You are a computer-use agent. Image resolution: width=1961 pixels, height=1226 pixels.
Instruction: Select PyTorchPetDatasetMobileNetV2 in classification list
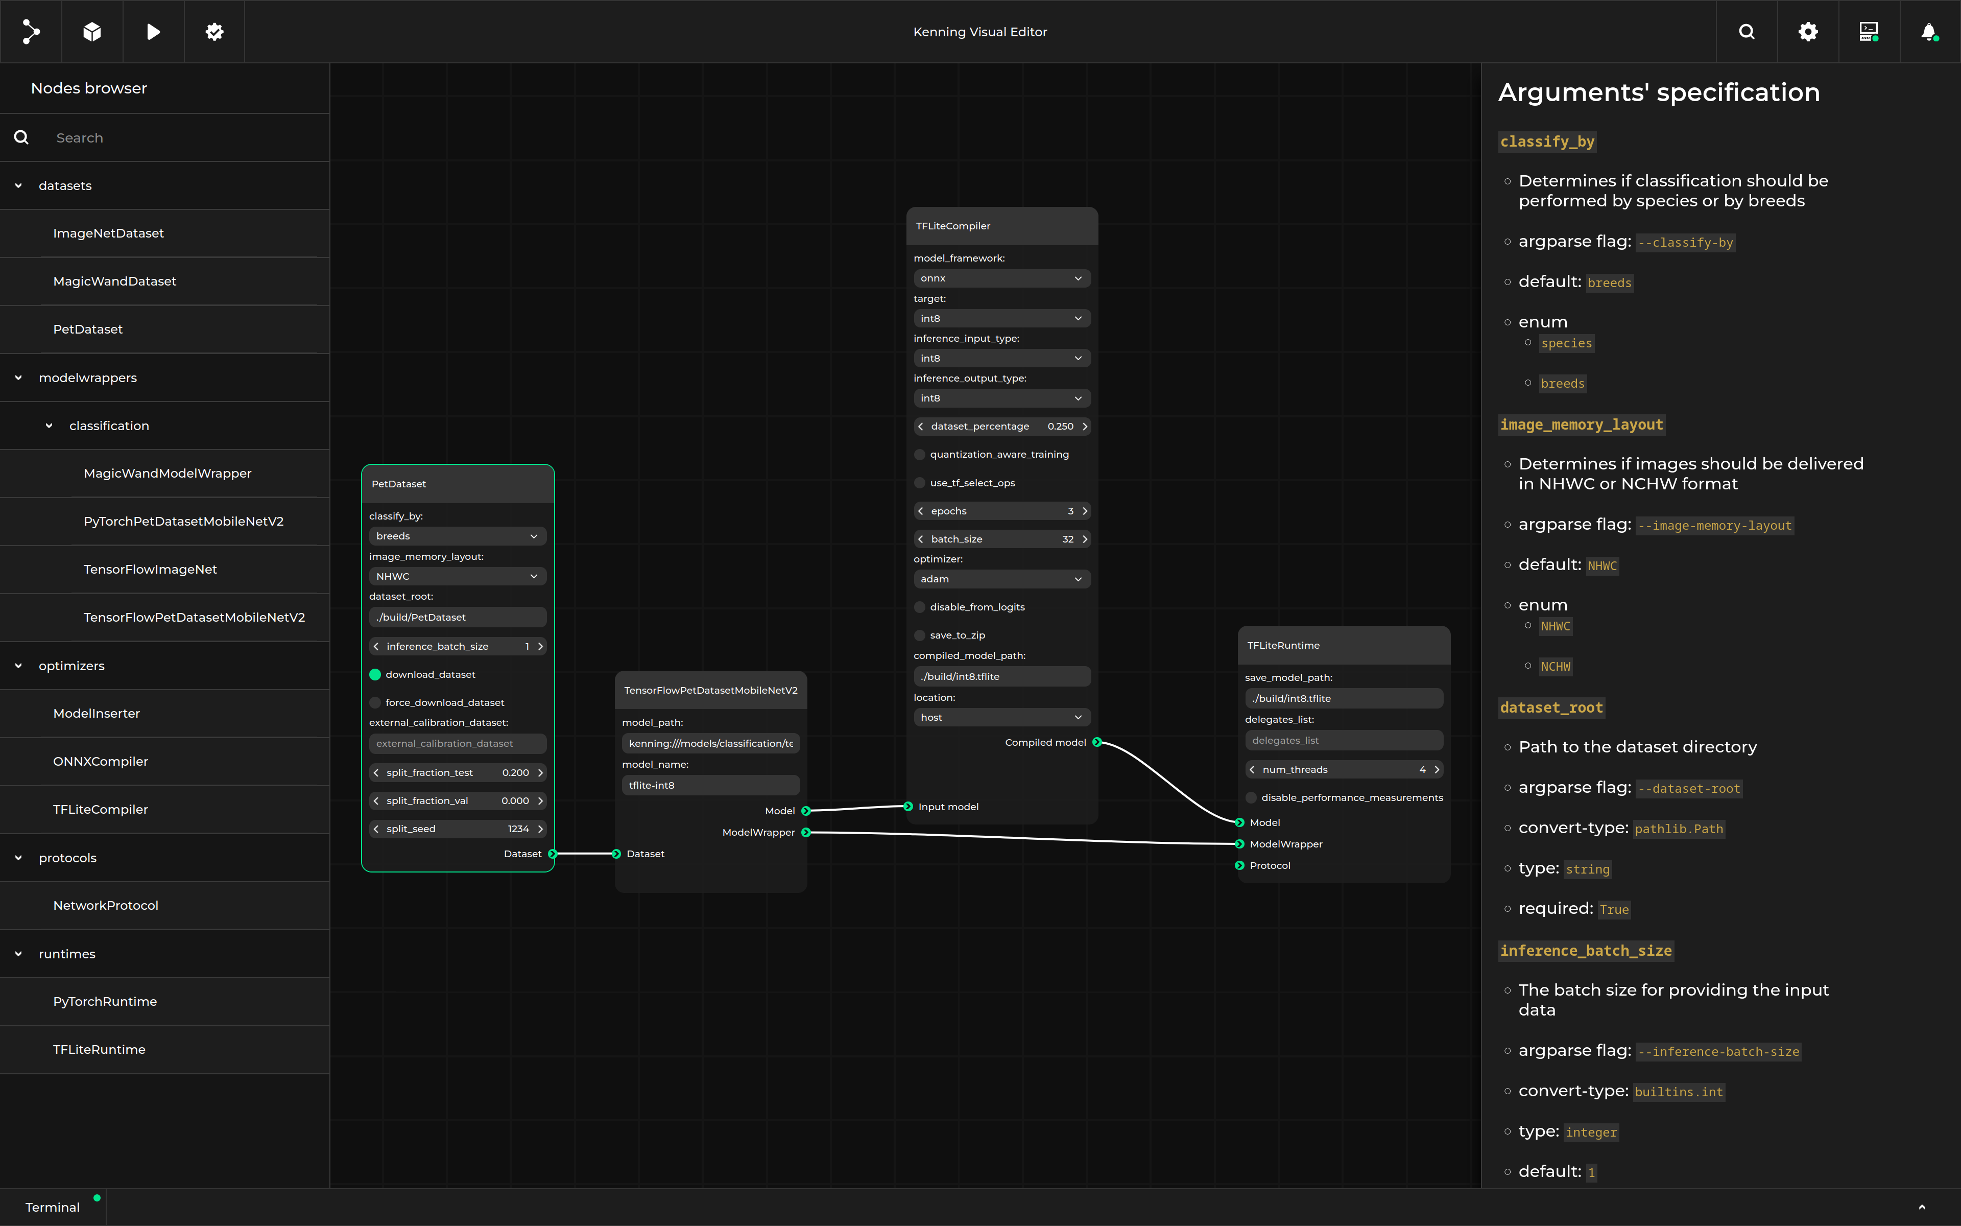(184, 522)
